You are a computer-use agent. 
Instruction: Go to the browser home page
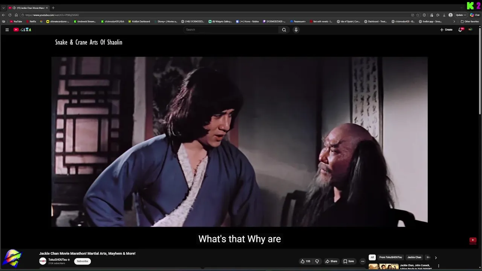(16, 15)
